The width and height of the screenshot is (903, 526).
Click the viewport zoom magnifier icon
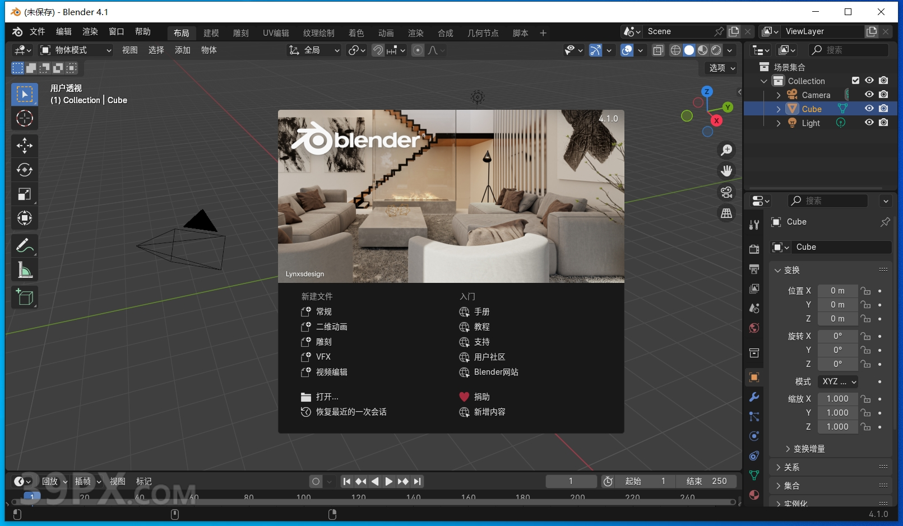[x=726, y=150]
